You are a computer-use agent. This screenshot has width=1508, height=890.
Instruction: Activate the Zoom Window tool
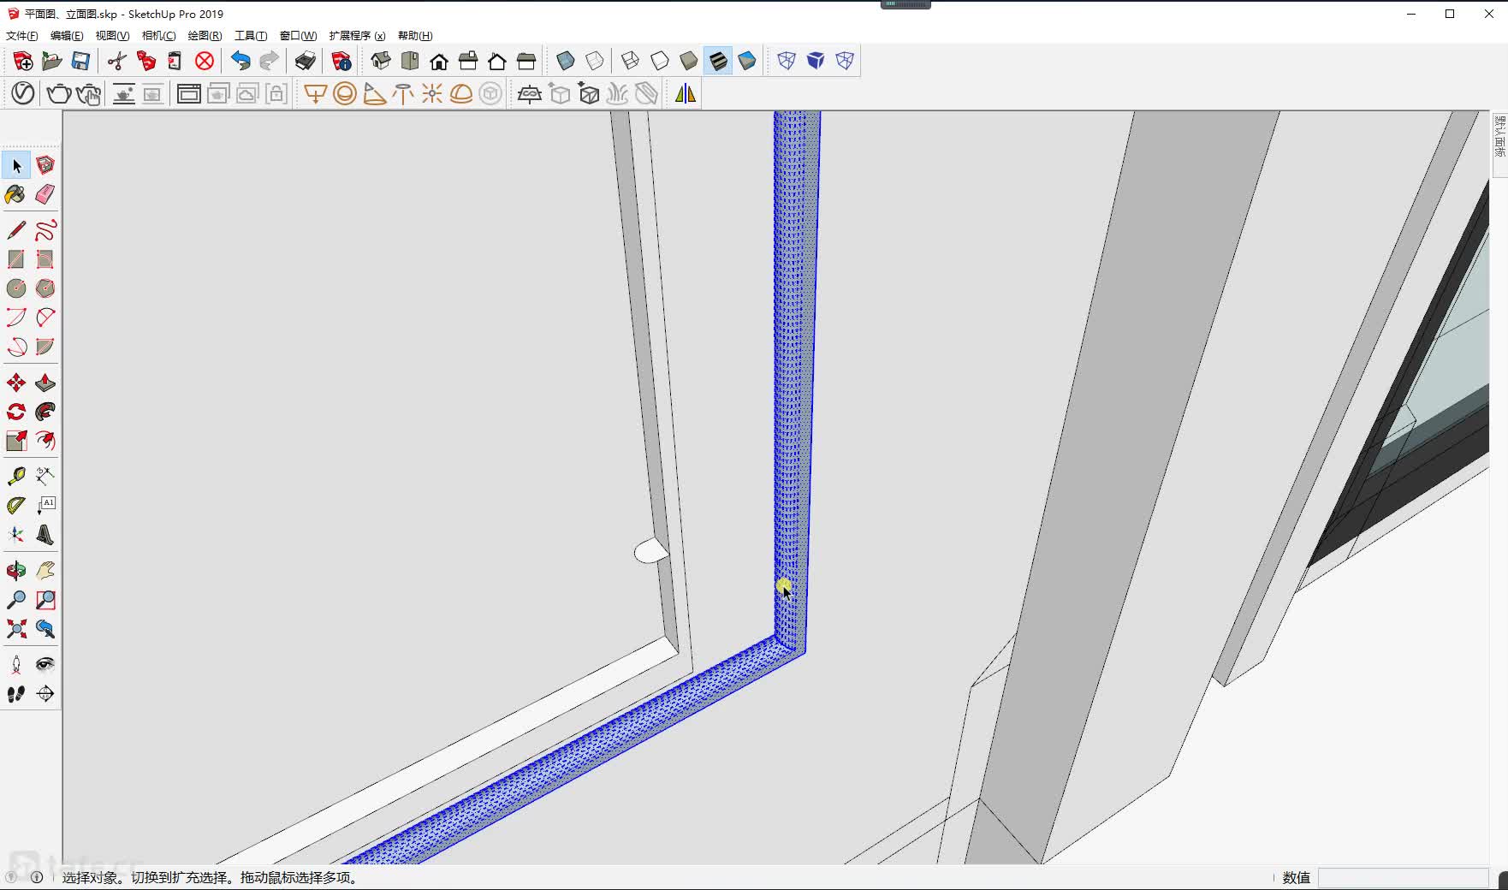[x=45, y=600]
